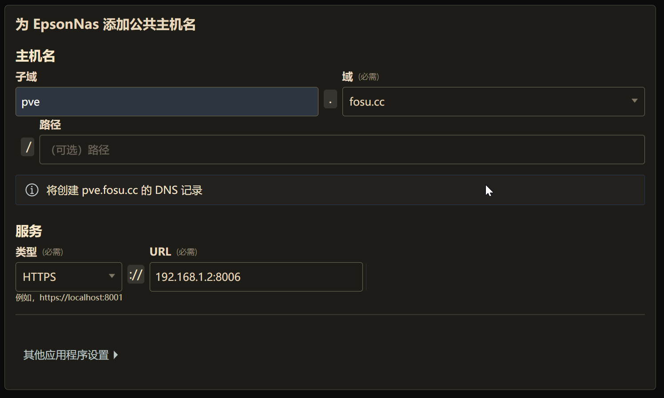Focus the 子域 input containing pve
This screenshot has width=664, height=398.
pyautogui.click(x=167, y=102)
